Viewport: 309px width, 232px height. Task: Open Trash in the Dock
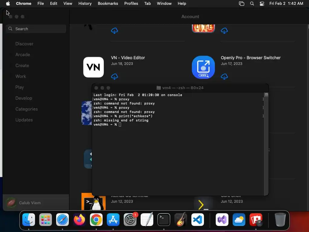coord(280,220)
